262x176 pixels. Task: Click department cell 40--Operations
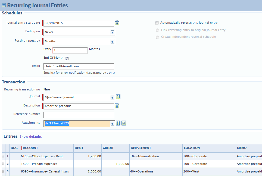156,171
